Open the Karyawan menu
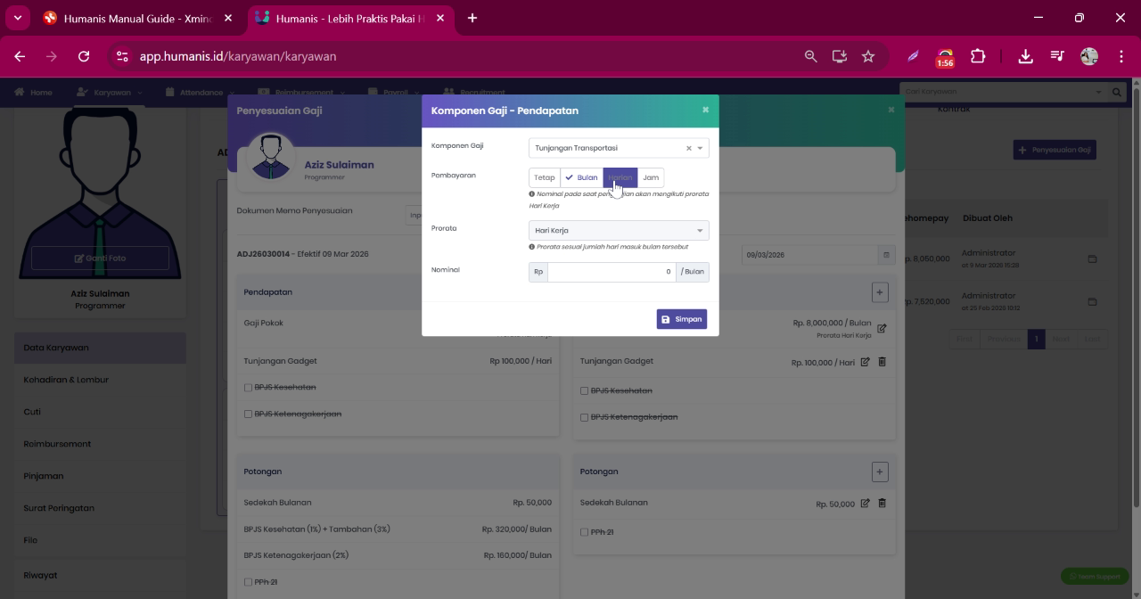 (x=110, y=92)
